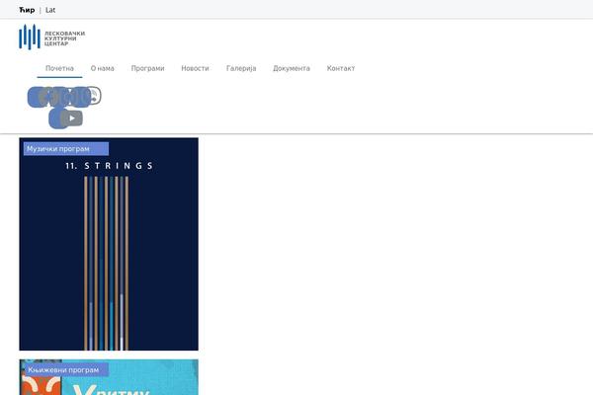593x395 pixels.
Task: Open the Програми menu
Action: click(x=147, y=69)
